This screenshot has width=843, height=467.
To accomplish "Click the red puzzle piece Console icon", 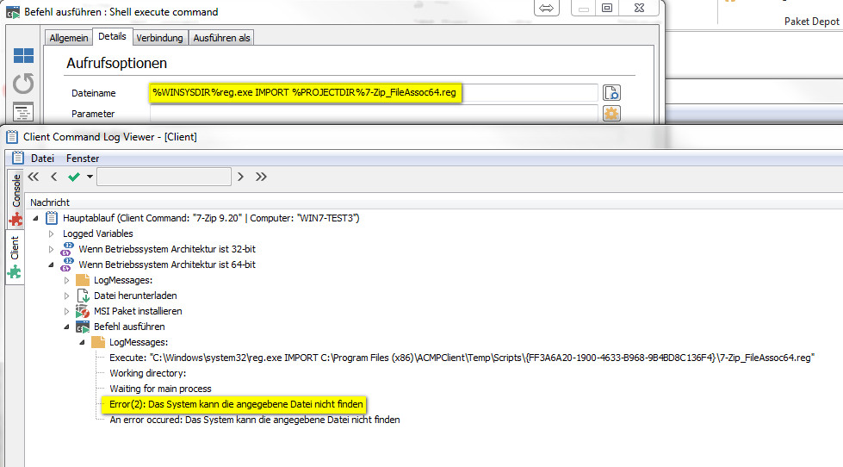I will [x=15, y=220].
